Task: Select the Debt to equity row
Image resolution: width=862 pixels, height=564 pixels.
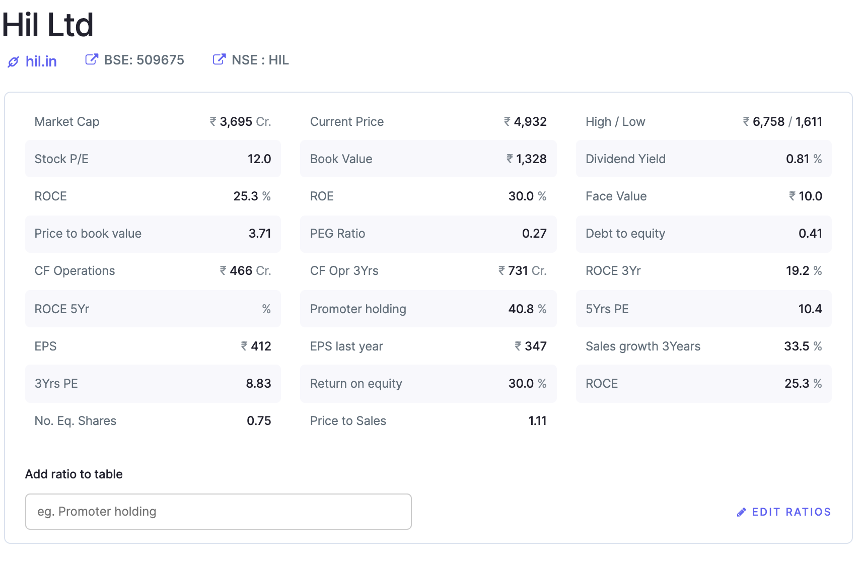Action: click(x=703, y=234)
